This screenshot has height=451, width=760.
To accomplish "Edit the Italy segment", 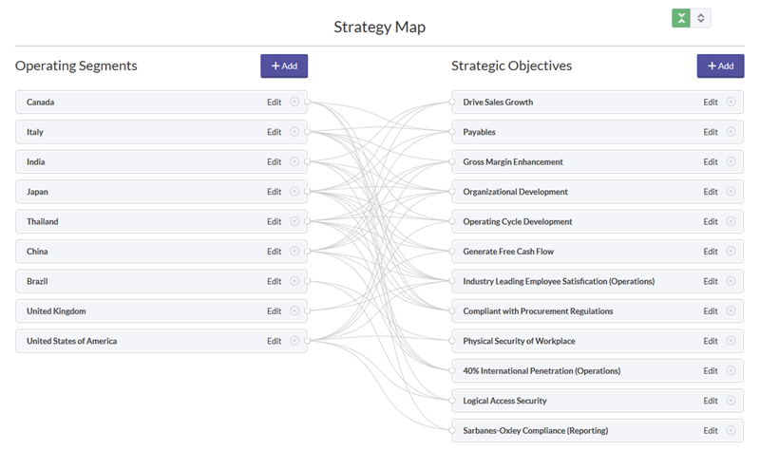I will (274, 132).
